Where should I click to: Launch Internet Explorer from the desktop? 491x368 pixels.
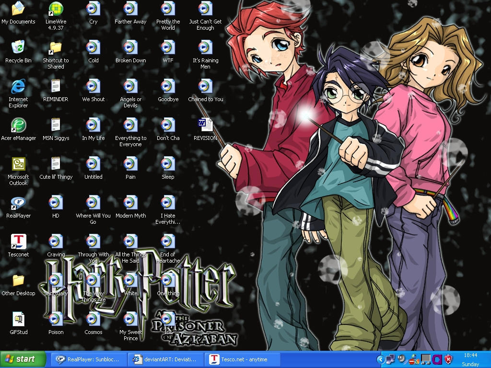pos(18,86)
